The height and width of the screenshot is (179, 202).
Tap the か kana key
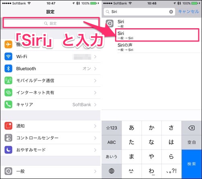coord(151,128)
